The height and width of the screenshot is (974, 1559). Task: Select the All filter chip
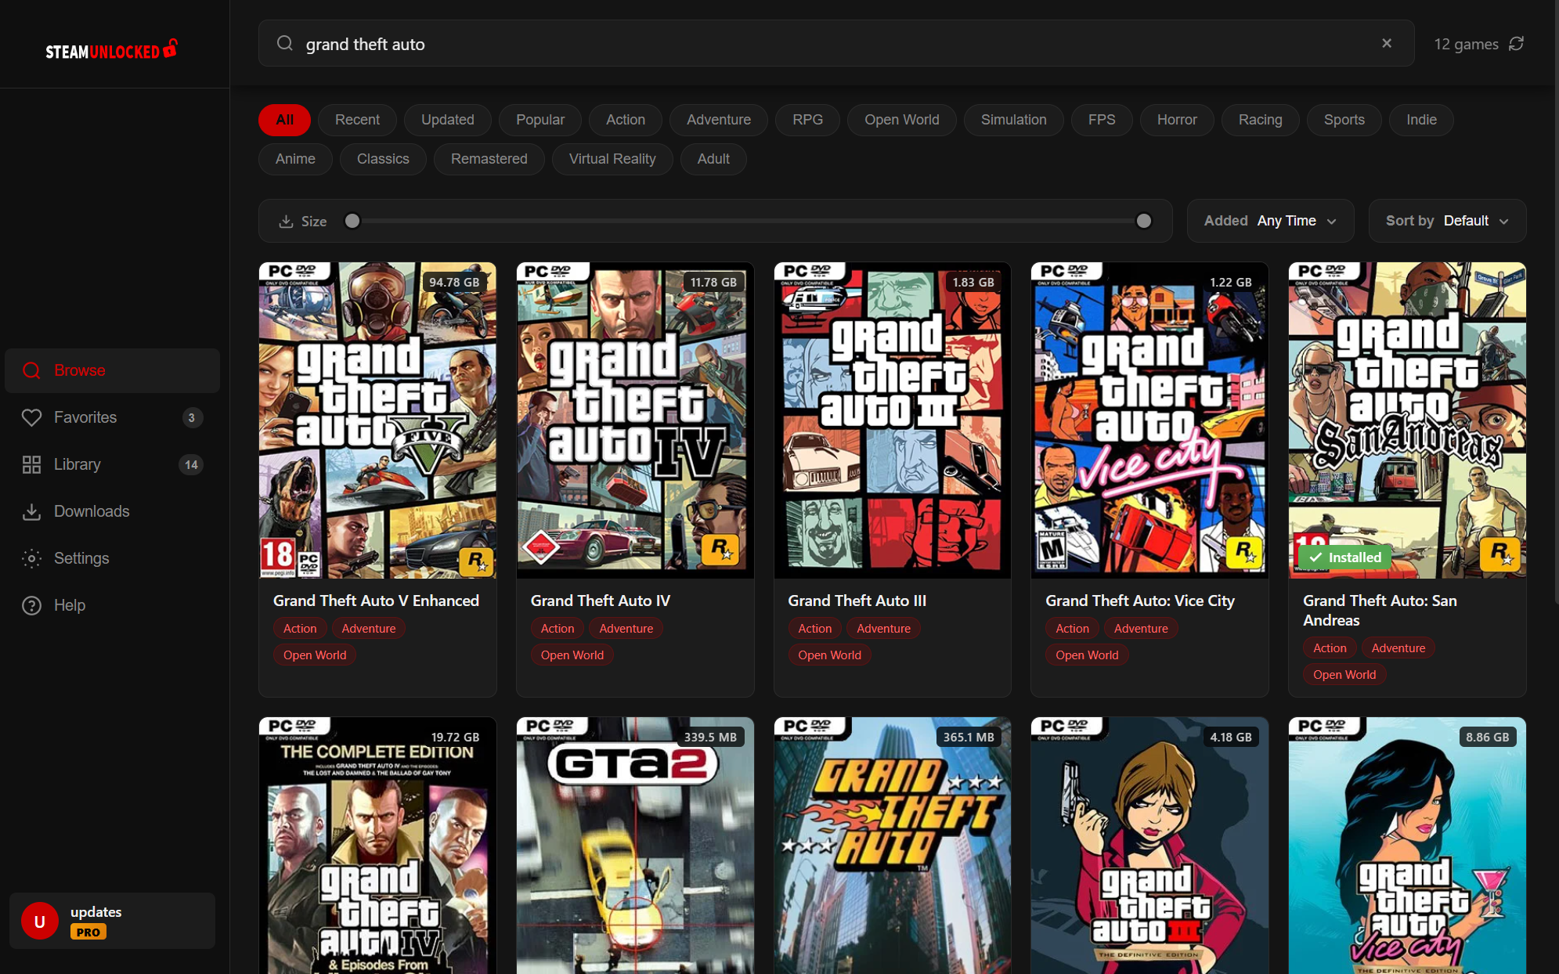tap(284, 120)
